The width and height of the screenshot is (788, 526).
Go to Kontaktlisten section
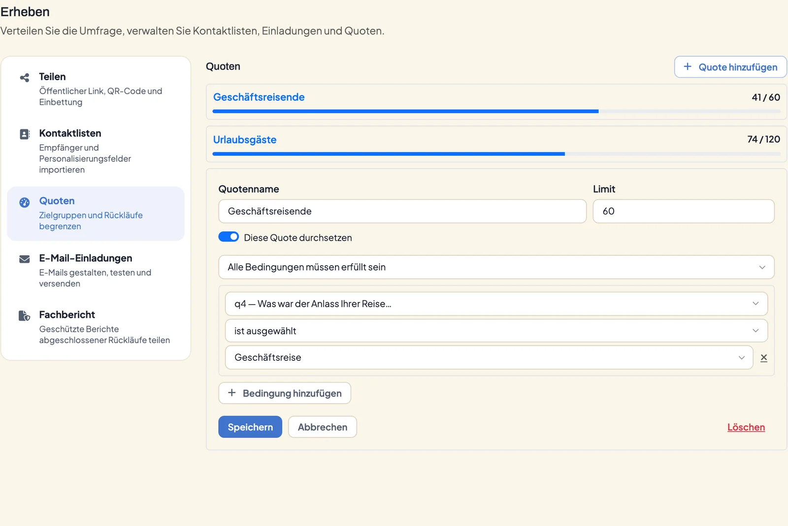[96, 151]
